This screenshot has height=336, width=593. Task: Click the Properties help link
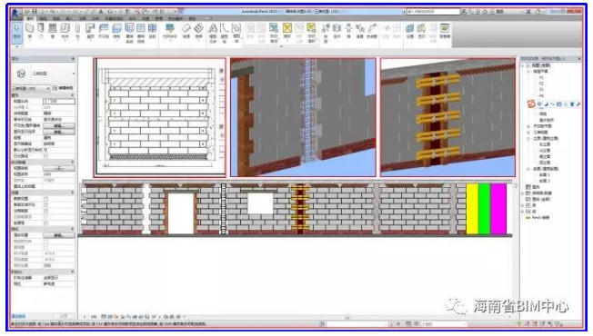point(18,316)
